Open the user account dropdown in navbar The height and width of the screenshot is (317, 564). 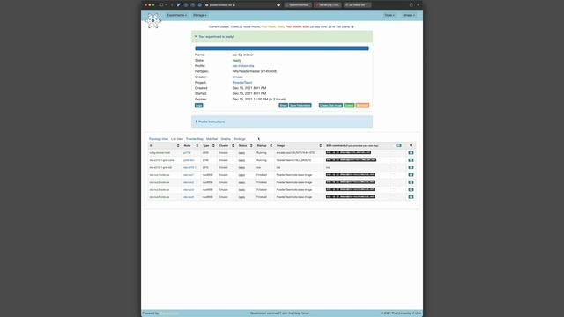[x=409, y=15]
